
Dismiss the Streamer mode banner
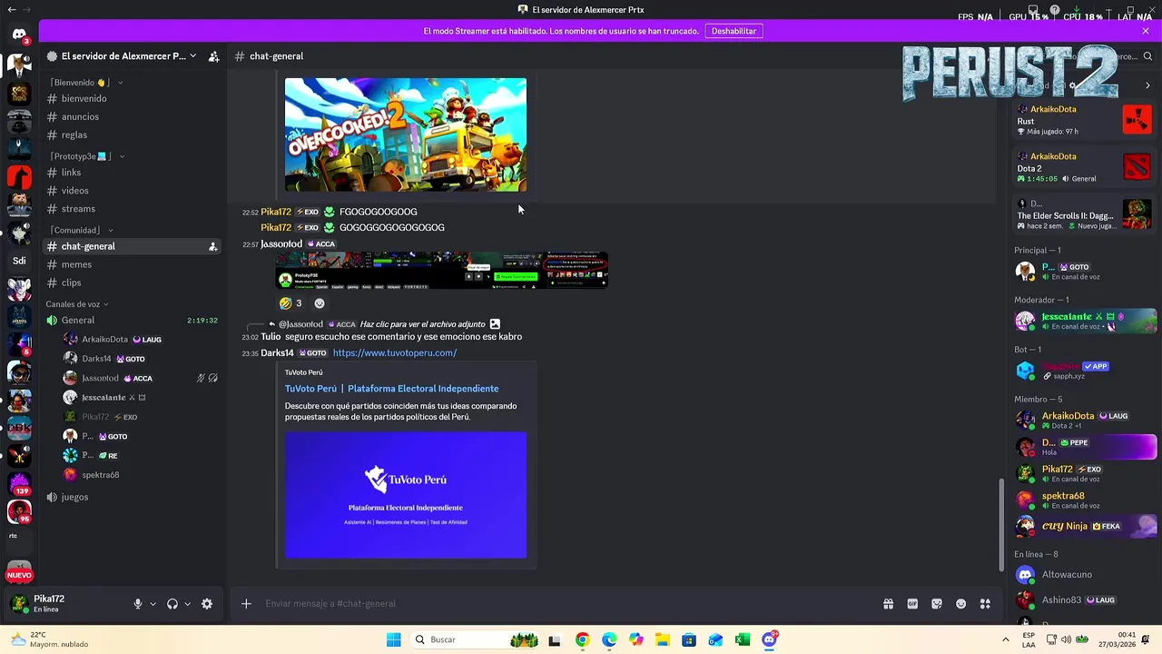1146,31
